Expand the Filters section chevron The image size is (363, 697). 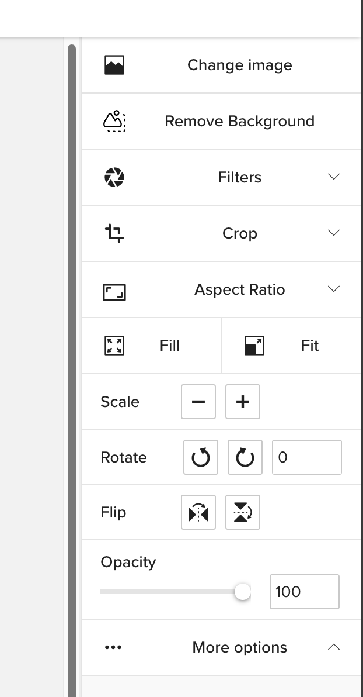coord(334,177)
